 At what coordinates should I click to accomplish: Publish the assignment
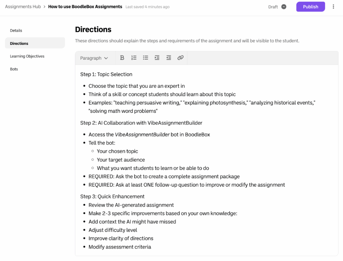point(311,7)
